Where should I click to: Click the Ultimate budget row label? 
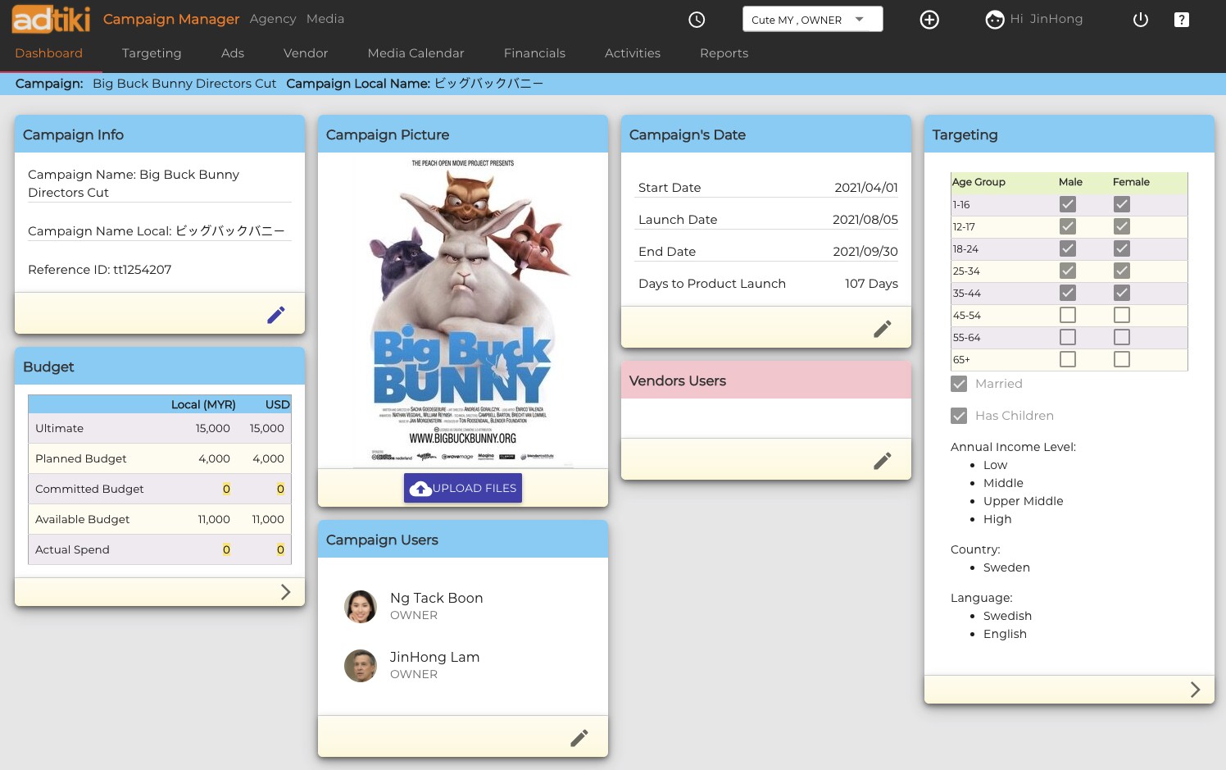pyautogui.click(x=60, y=429)
